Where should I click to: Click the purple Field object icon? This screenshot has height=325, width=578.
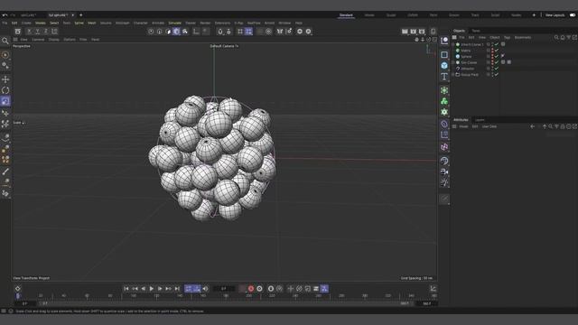pos(444,125)
